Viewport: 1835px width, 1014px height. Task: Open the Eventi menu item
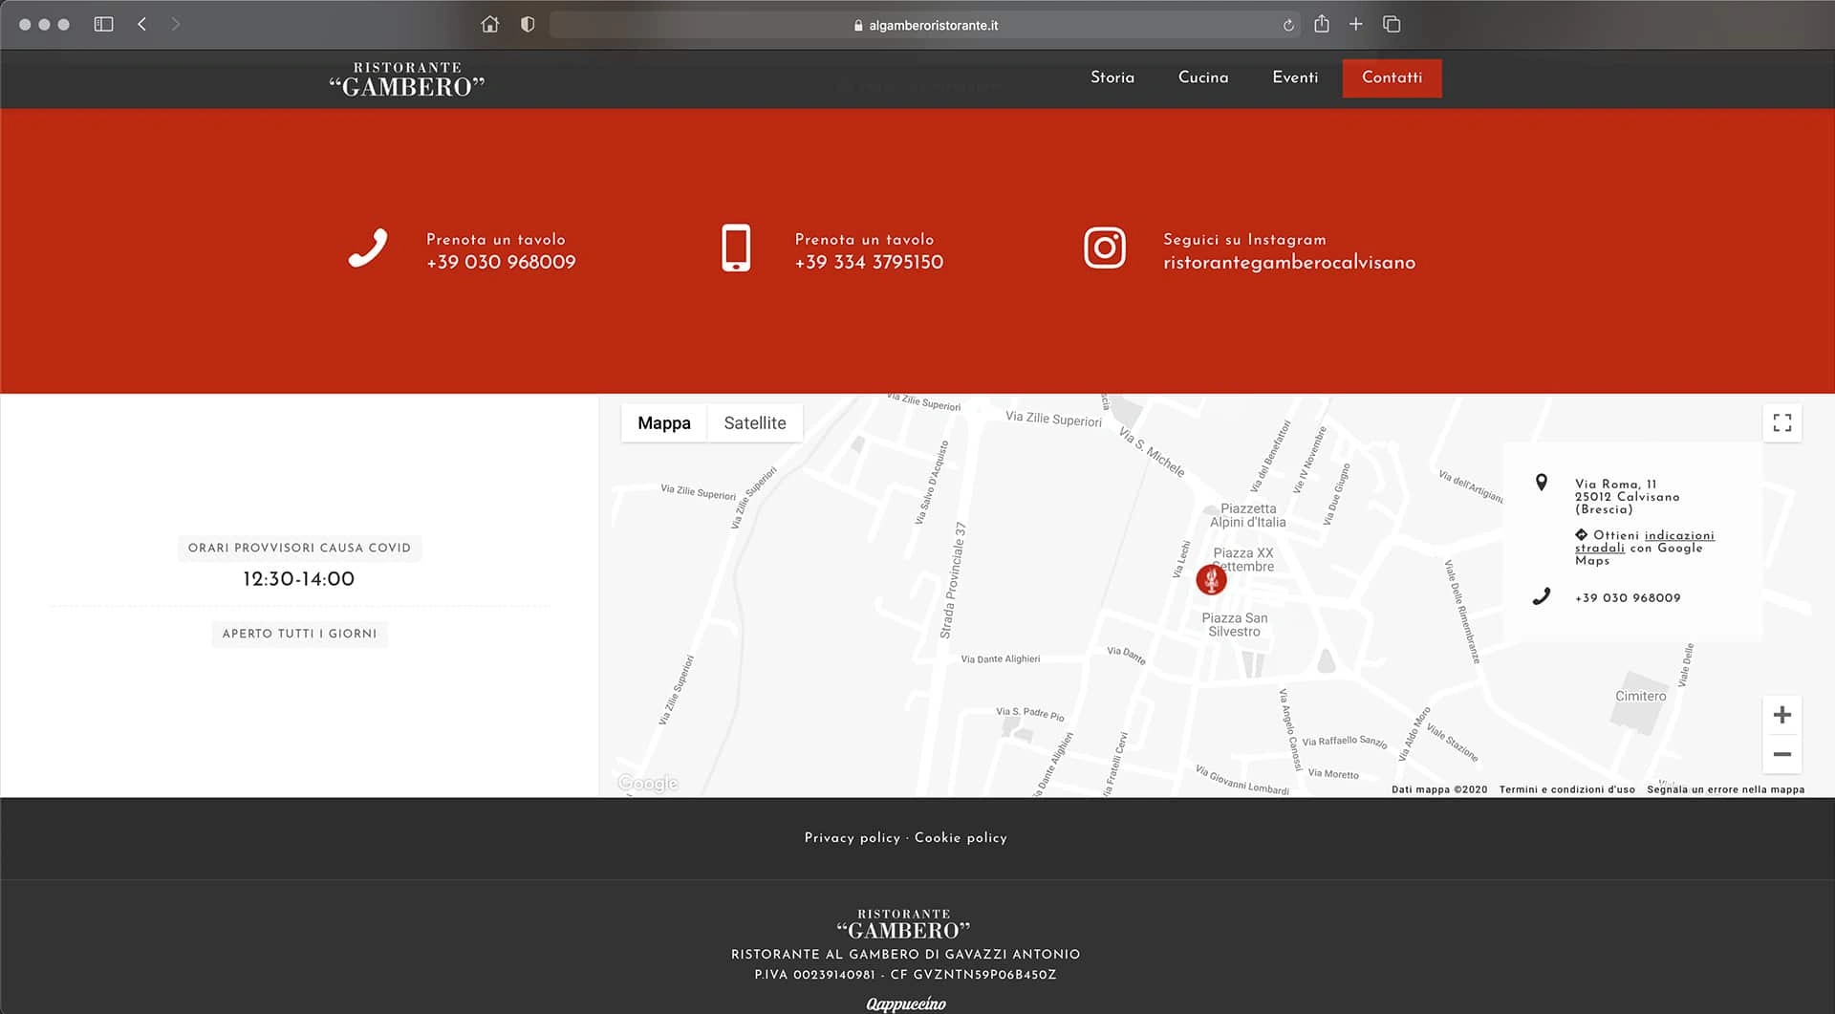tap(1295, 77)
